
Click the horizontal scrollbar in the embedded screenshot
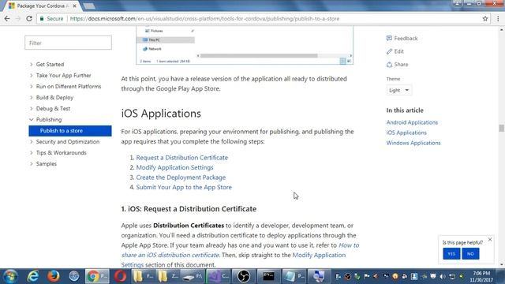[259, 56]
